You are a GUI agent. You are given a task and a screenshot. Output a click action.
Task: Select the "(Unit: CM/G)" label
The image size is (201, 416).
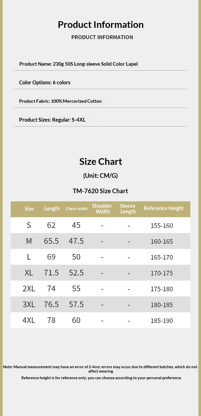pos(101,176)
